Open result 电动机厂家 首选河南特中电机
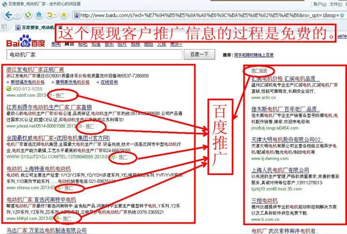The width and height of the screenshot is (347, 234). tap(41, 199)
